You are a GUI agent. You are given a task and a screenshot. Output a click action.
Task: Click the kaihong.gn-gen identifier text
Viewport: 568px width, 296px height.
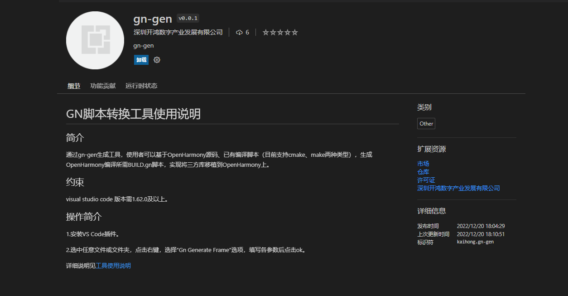coord(475,242)
